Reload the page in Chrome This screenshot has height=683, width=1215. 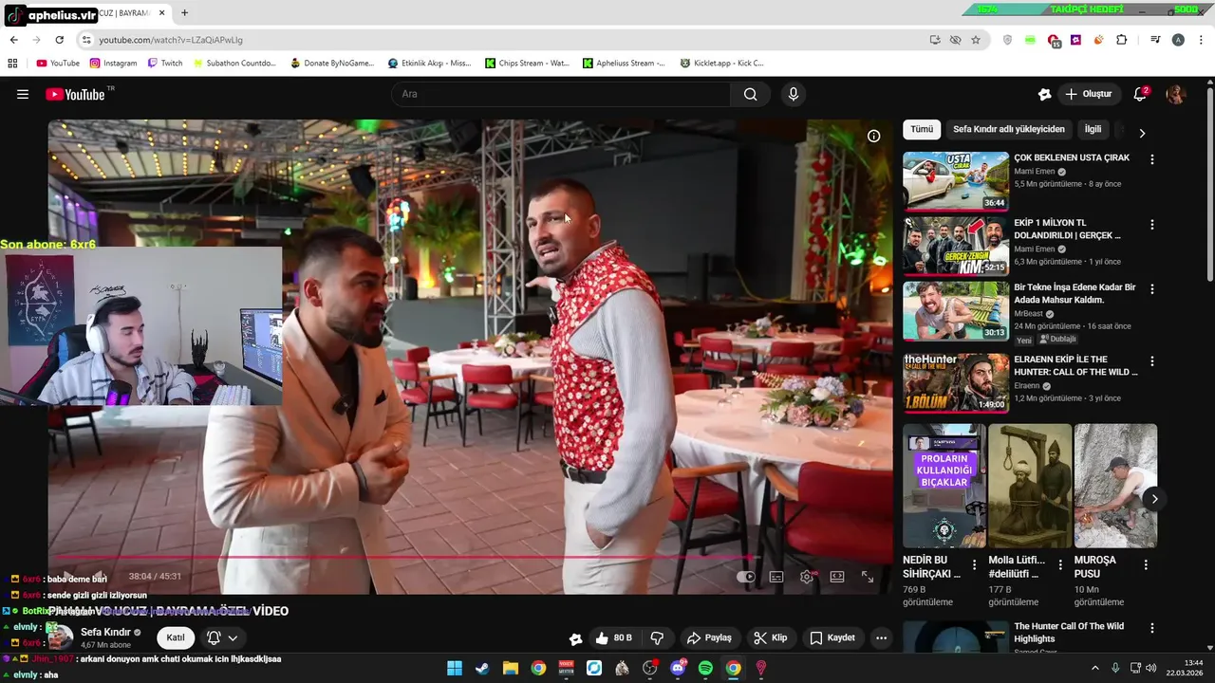59,40
